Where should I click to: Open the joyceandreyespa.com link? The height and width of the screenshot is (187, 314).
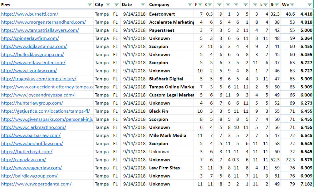click(x=38, y=95)
